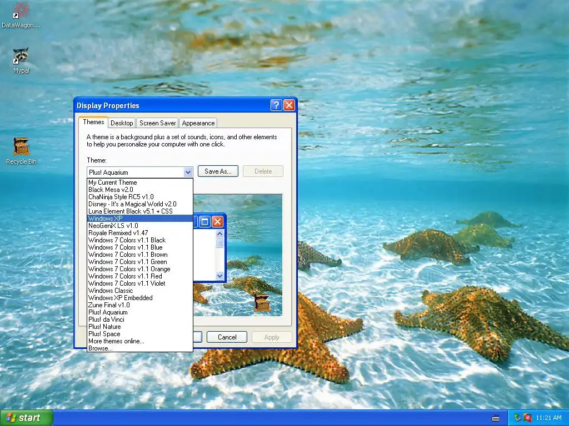The height and width of the screenshot is (426, 569).
Task: Switch to the Themes tab
Action: (x=93, y=122)
